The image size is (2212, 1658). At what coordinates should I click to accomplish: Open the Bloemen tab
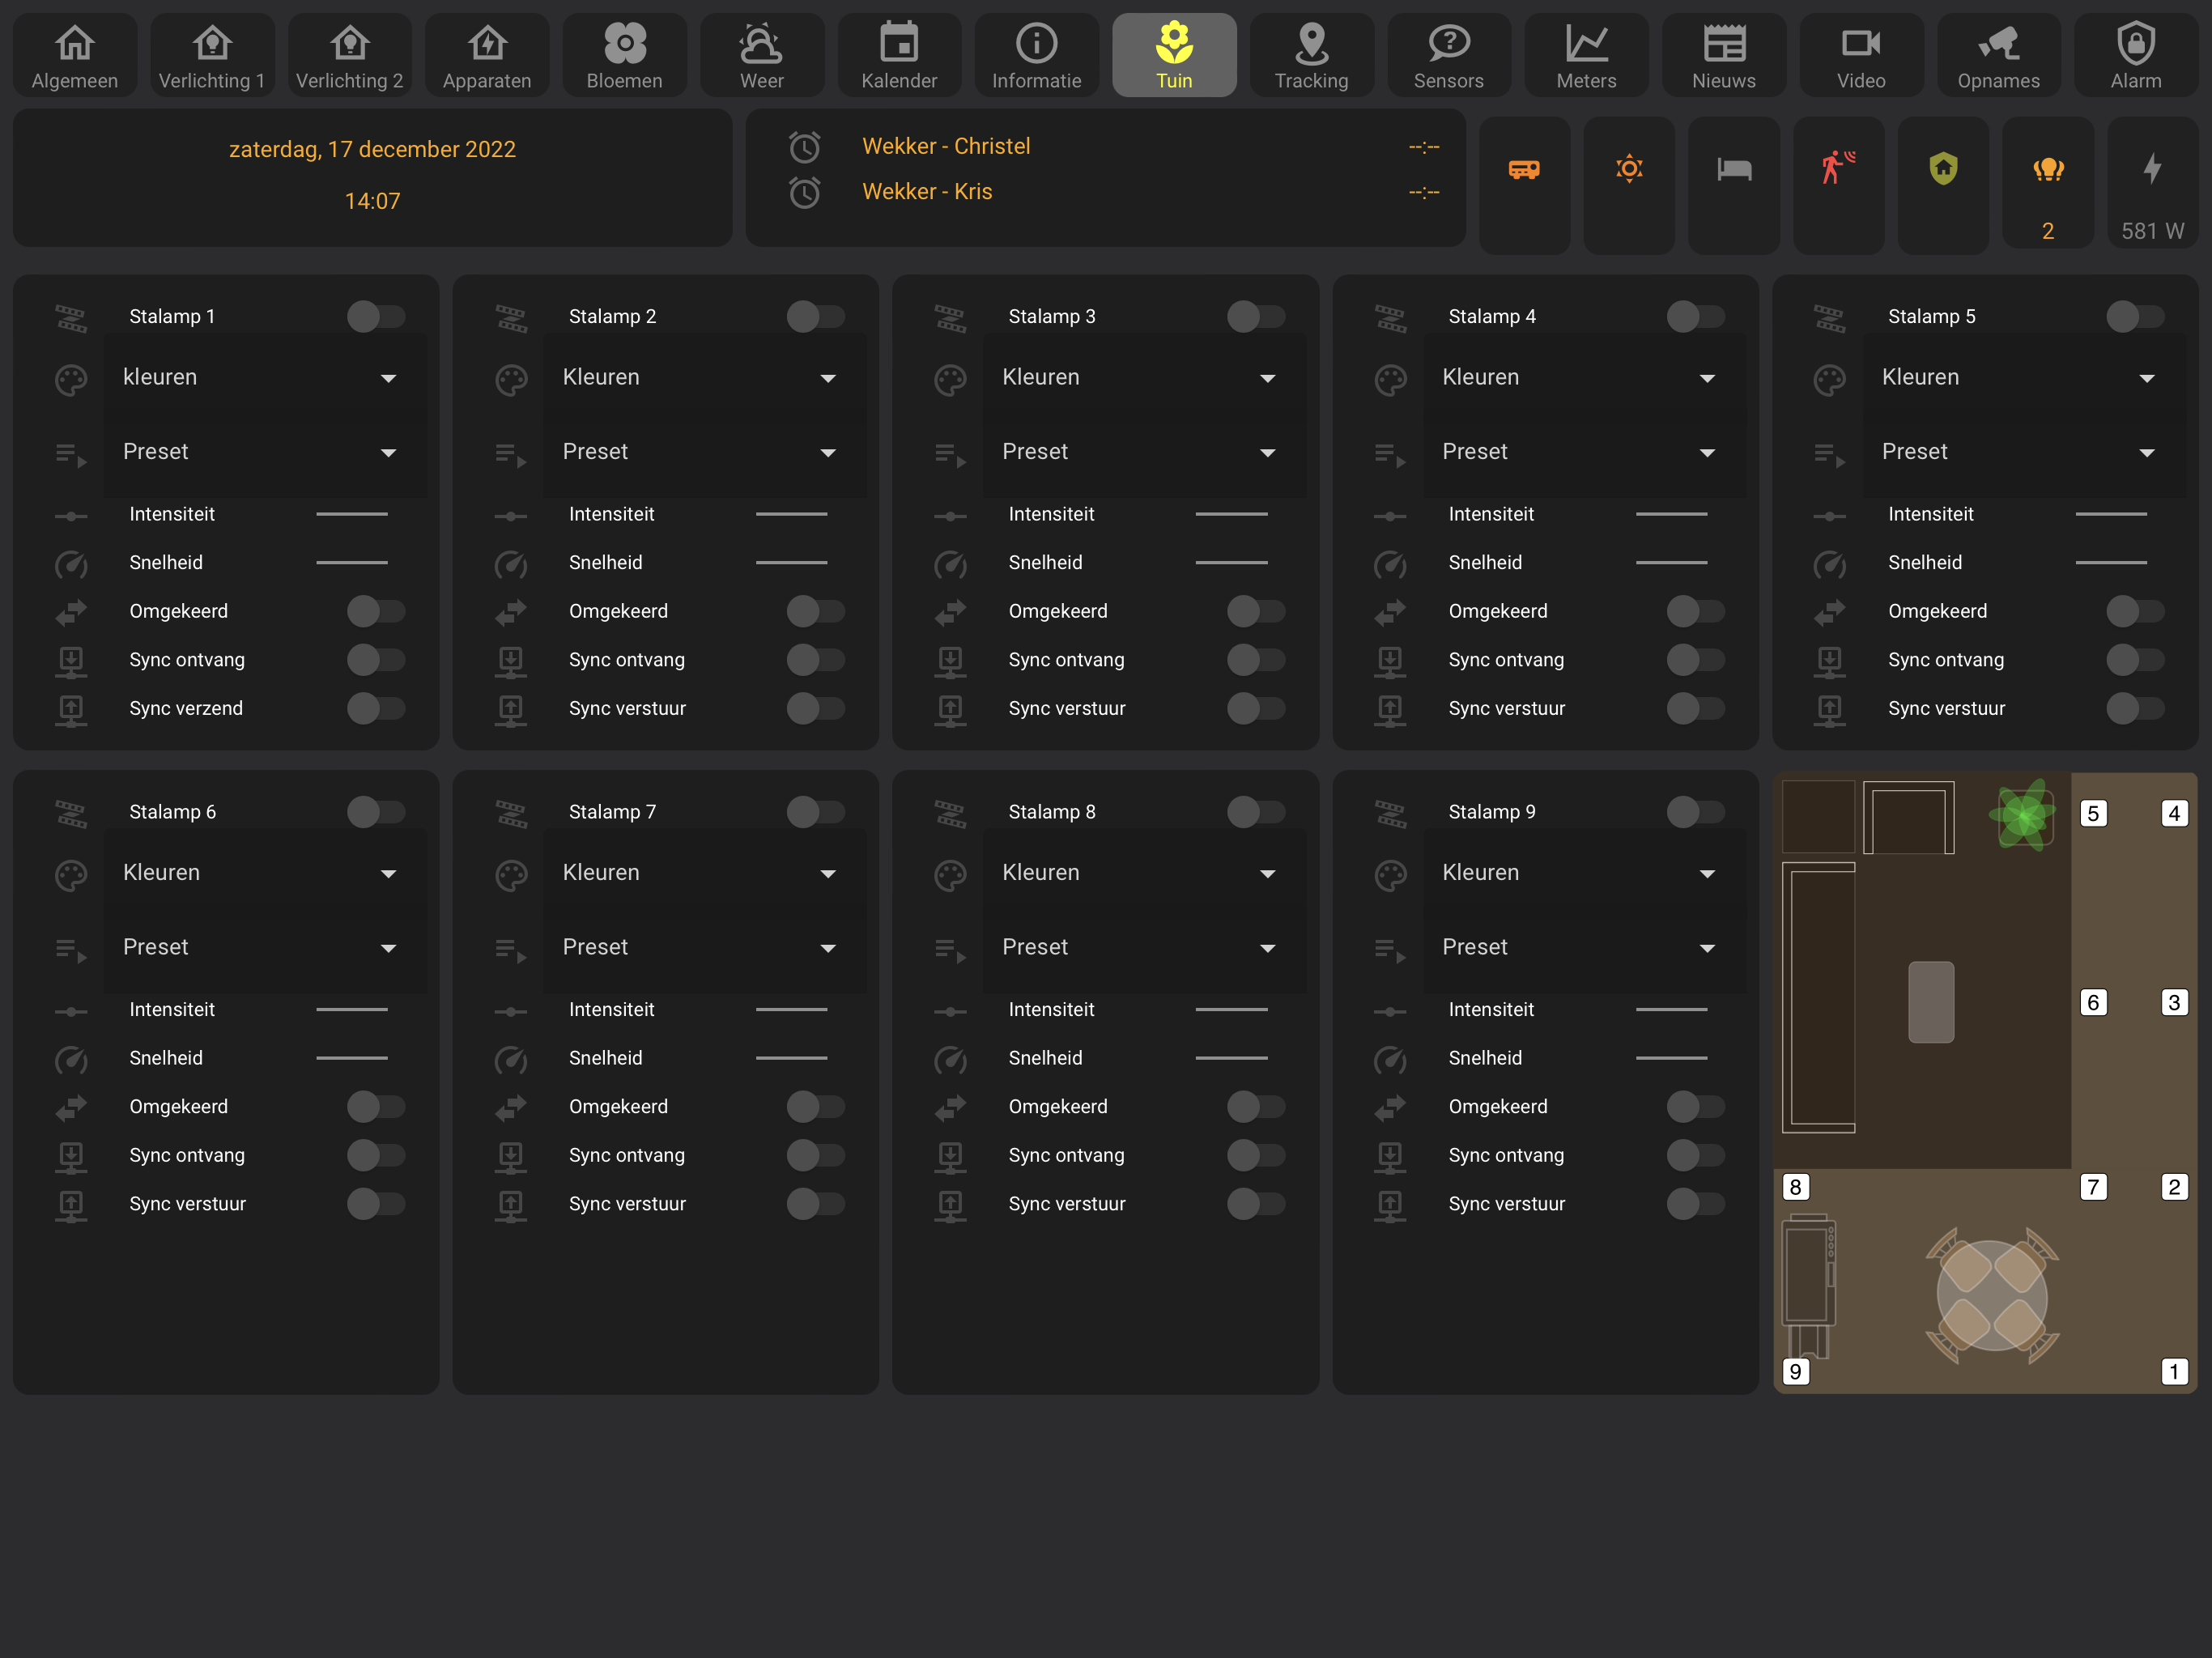[624, 56]
